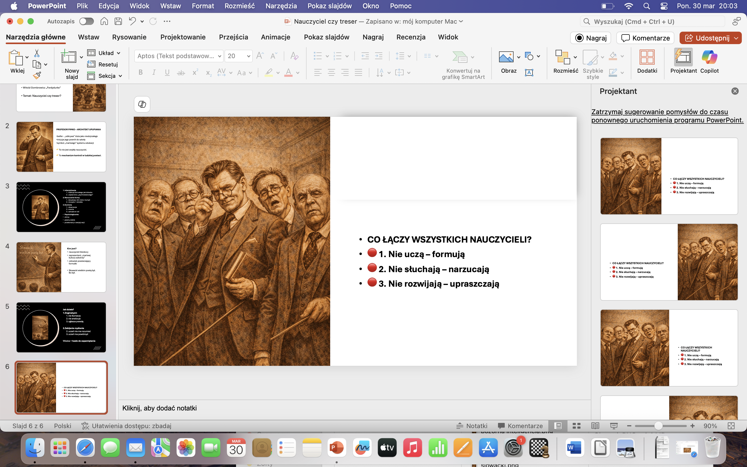The width and height of the screenshot is (747, 467).
Task: Open the Wstaw menu in menu bar
Action: coord(170,6)
